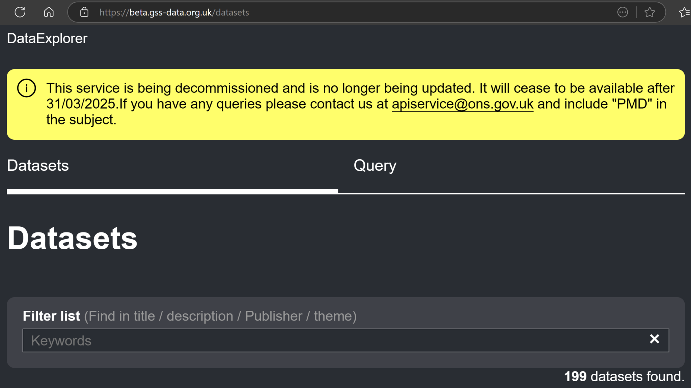Click the "199 datasets found" result count
This screenshot has width=691, height=388.
(x=624, y=377)
